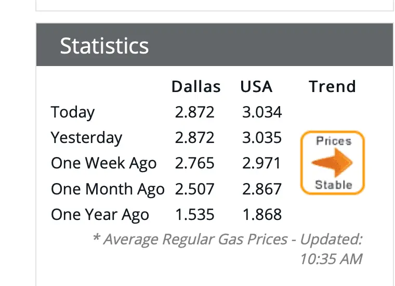Select the One Week Ago row label
Image resolution: width=395 pixels, height=286 pixels.
pos(103,163)
